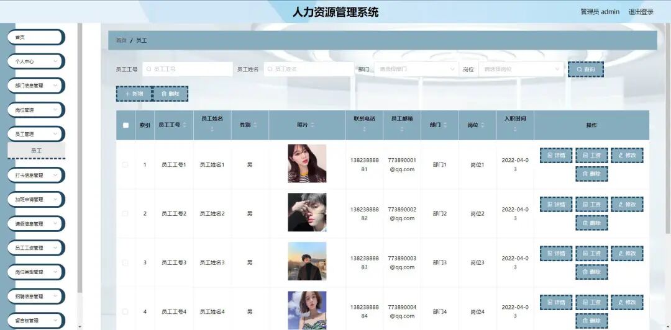The image size is (671, 330).
Task: Open 详情 for employee row 1
Action: tap(556, 155)
